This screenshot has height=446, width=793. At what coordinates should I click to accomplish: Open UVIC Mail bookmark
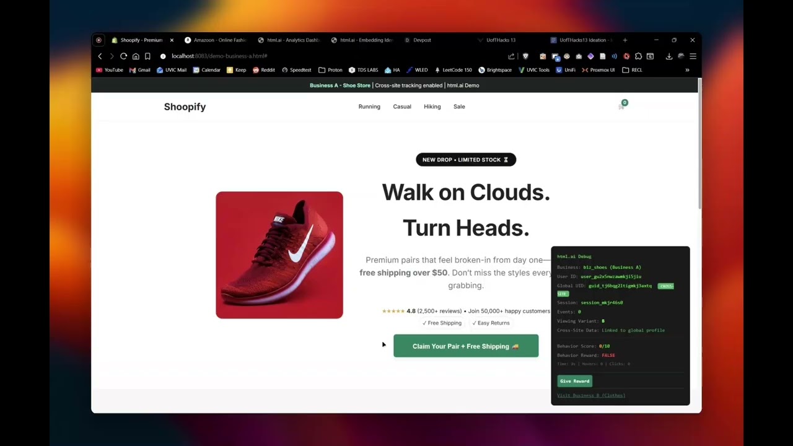point(172,70)
